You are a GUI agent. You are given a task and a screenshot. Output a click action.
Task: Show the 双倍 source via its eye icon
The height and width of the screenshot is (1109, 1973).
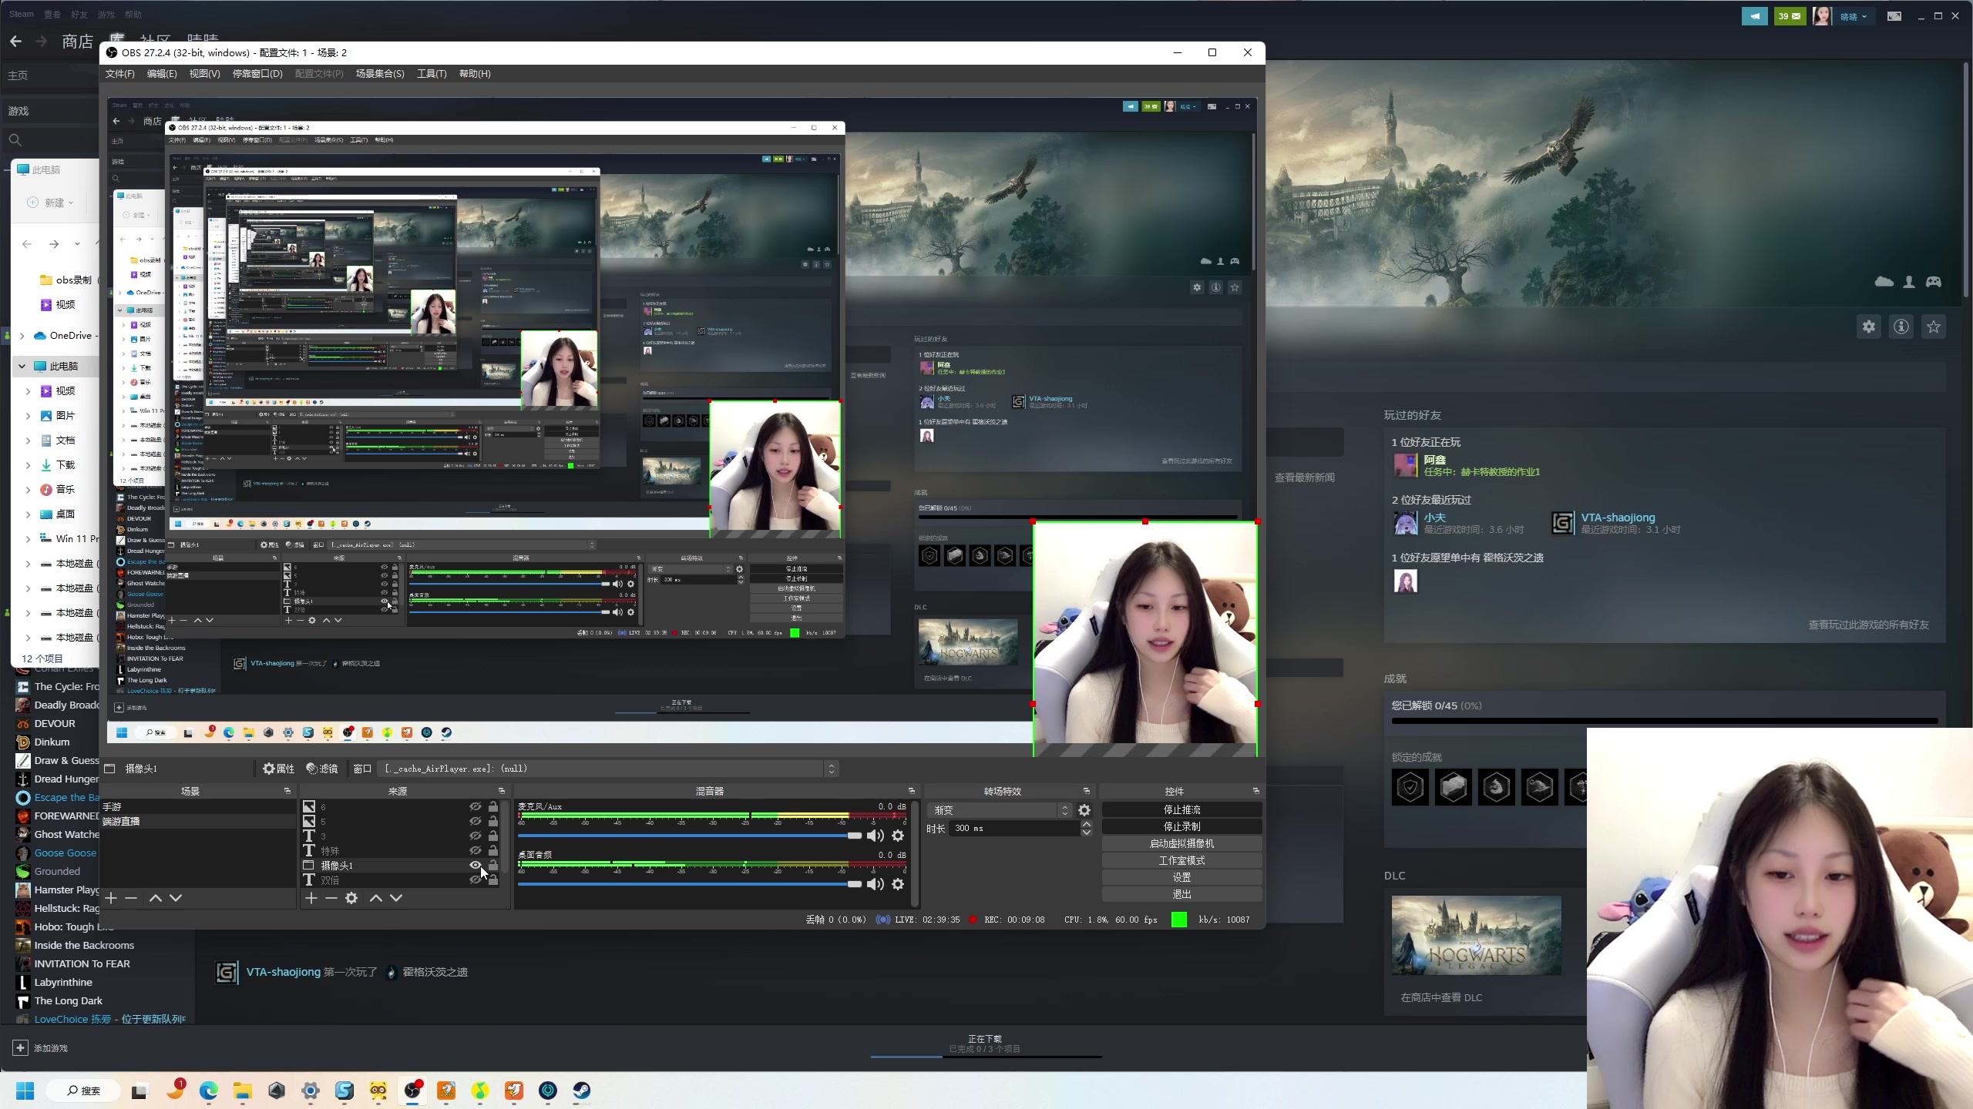pos(476,879)
